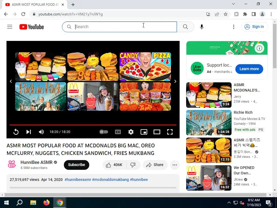Show next end-screen suggestions arrow
The width and height of the screenshot is (277, 208).
(x=175, y=81)
